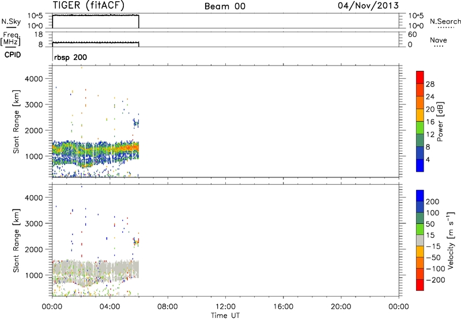
Task: Click the Power [dB] colorbar title
Action: click(x=440, y=121)
